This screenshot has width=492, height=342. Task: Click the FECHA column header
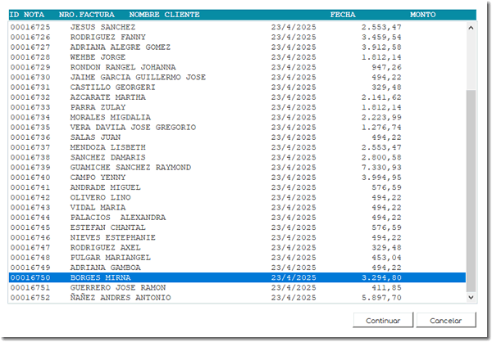(x=342, y=15)
